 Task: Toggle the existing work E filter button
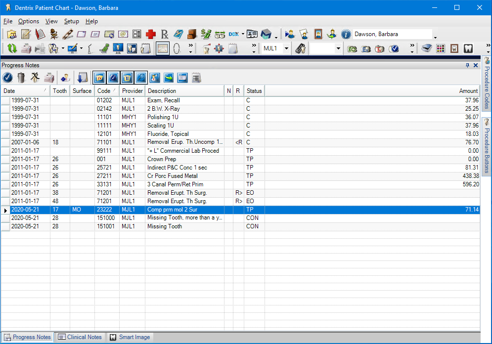[x=127, y=77]
